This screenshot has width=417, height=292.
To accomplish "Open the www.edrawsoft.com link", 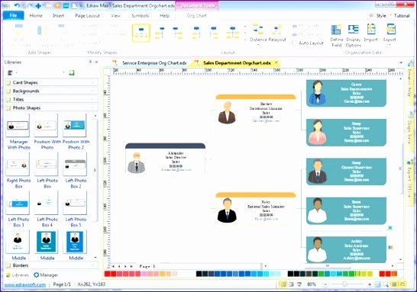I will click(25, 284).
